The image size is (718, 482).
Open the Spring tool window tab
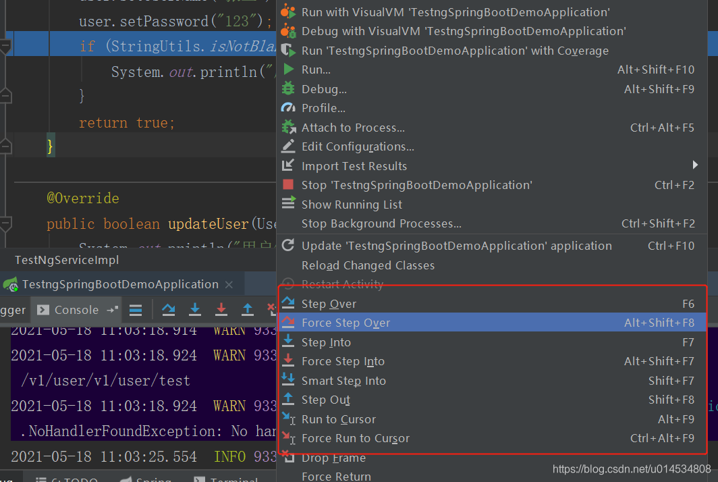coord(146,479)
